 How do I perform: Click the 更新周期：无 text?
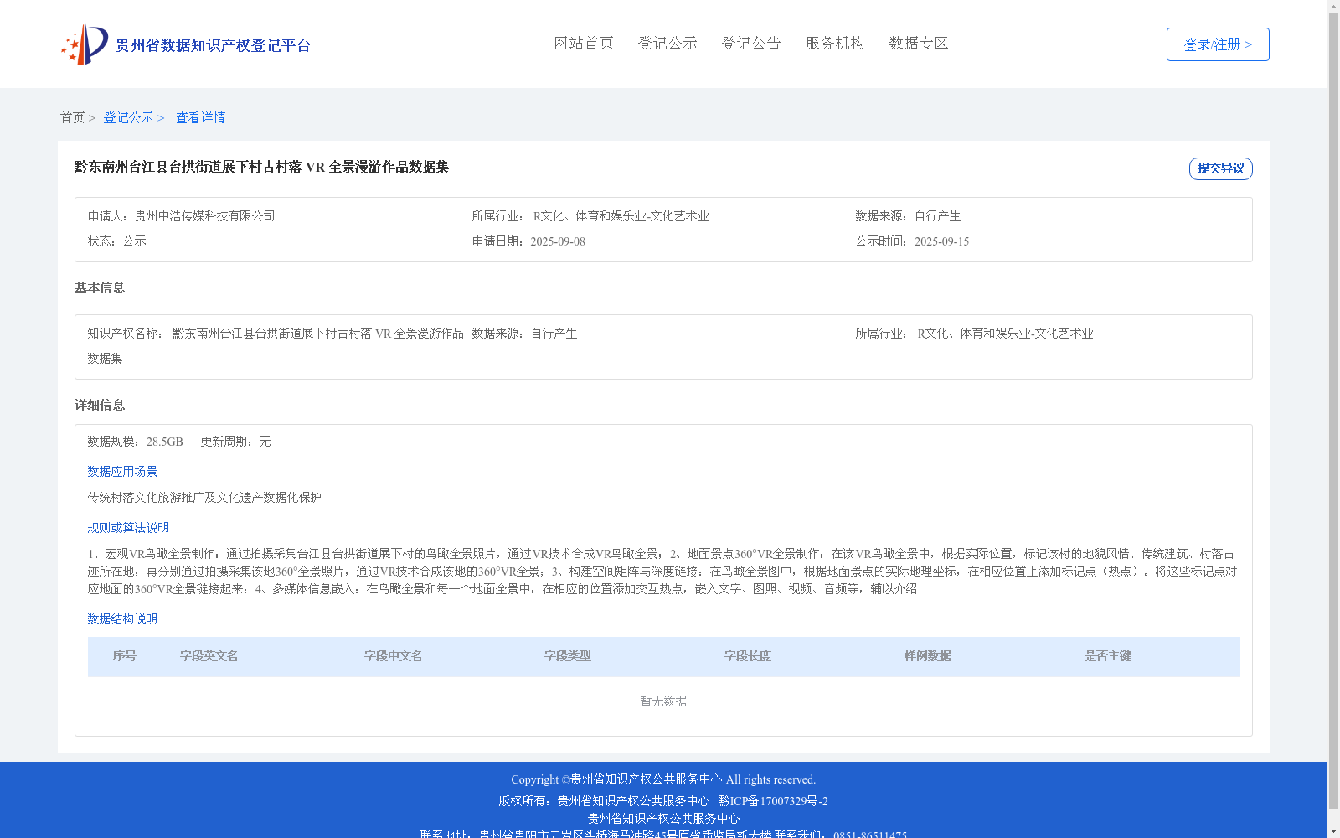pyautogui.click(x=235, y=442)
